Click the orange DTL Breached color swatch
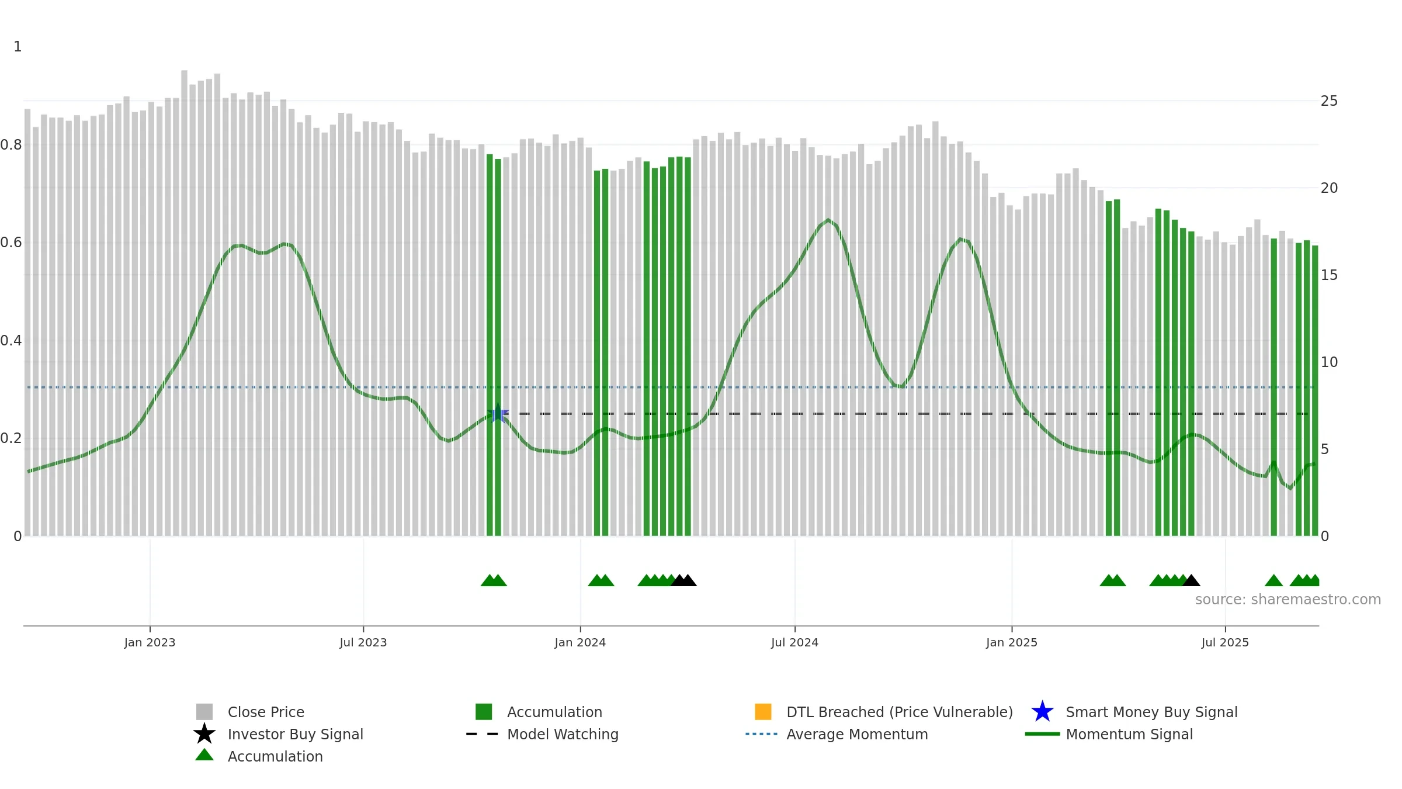This screenshot has height=789, width=1402. (763, 712)
